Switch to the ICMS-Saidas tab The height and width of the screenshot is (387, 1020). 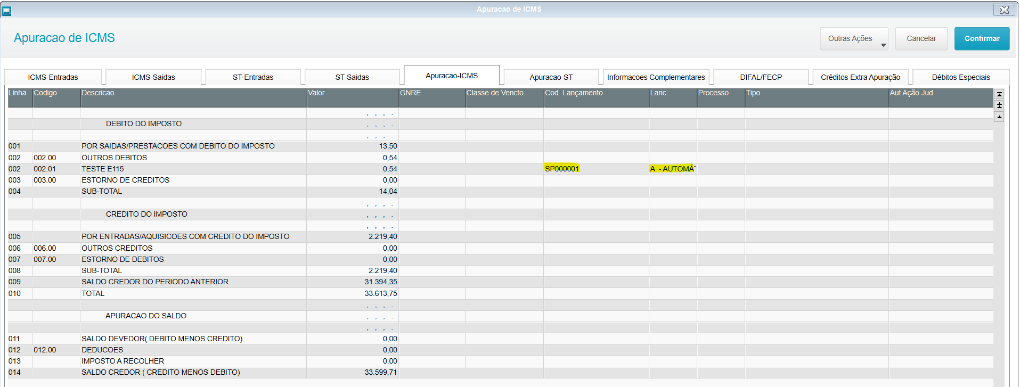153,77
